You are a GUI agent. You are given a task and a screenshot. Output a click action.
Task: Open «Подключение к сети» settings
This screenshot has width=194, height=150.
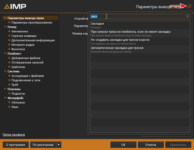coord(26,80)
